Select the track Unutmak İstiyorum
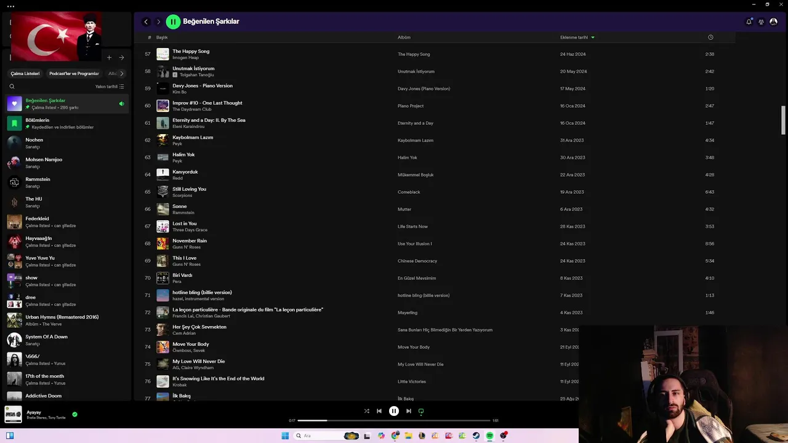 click(193, 68)
